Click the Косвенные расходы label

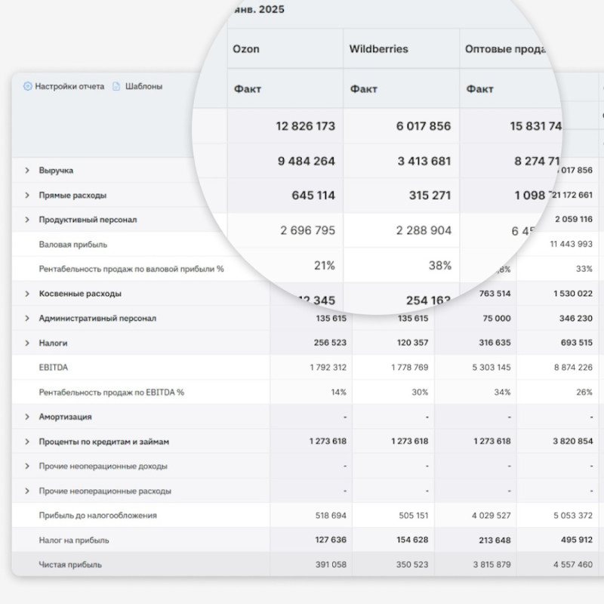click(80, 294)
